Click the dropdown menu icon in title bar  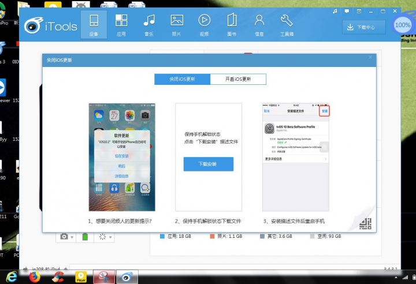[359, 11]
